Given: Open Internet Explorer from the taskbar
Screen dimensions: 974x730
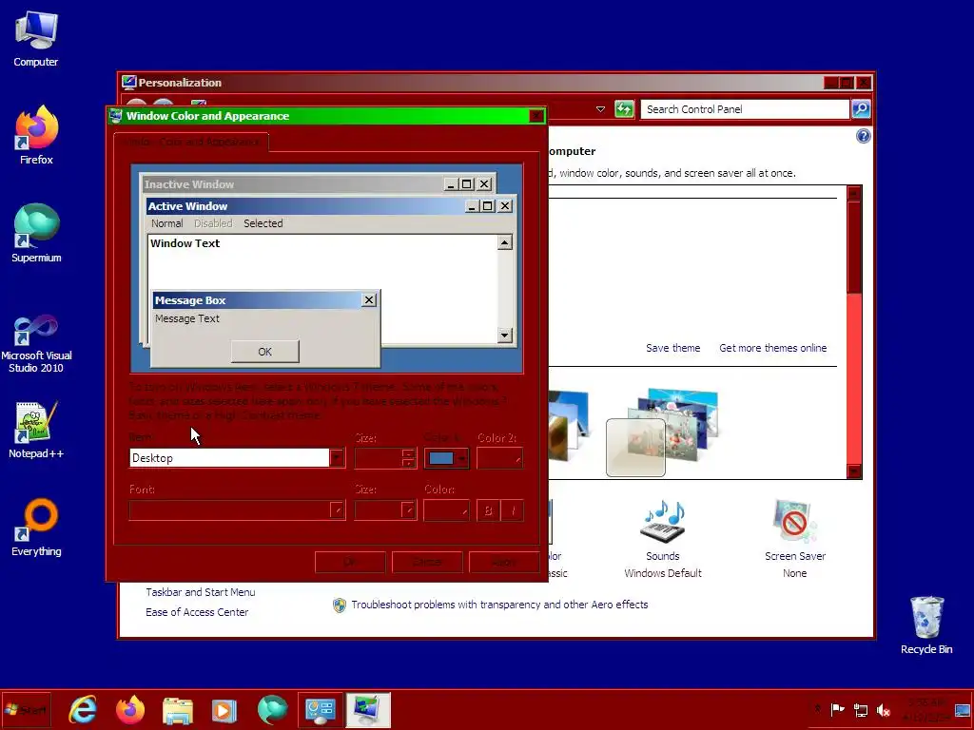Looking at the screenshot, I should pyautogui.click(x=83, y=710).
